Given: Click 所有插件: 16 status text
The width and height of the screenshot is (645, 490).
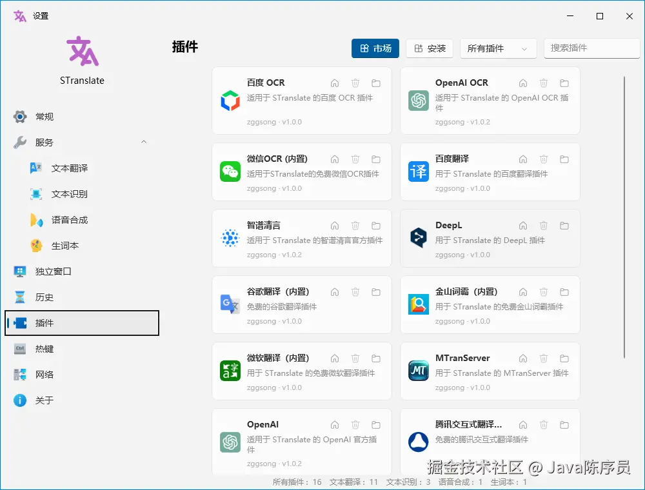Looking at the screenshot, I should click(297, 482).
